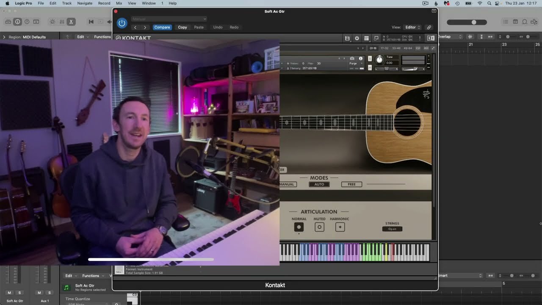Open Smart Controls in Logic toolbar
This screenshot has width=542, height=305.
point(53,22)
